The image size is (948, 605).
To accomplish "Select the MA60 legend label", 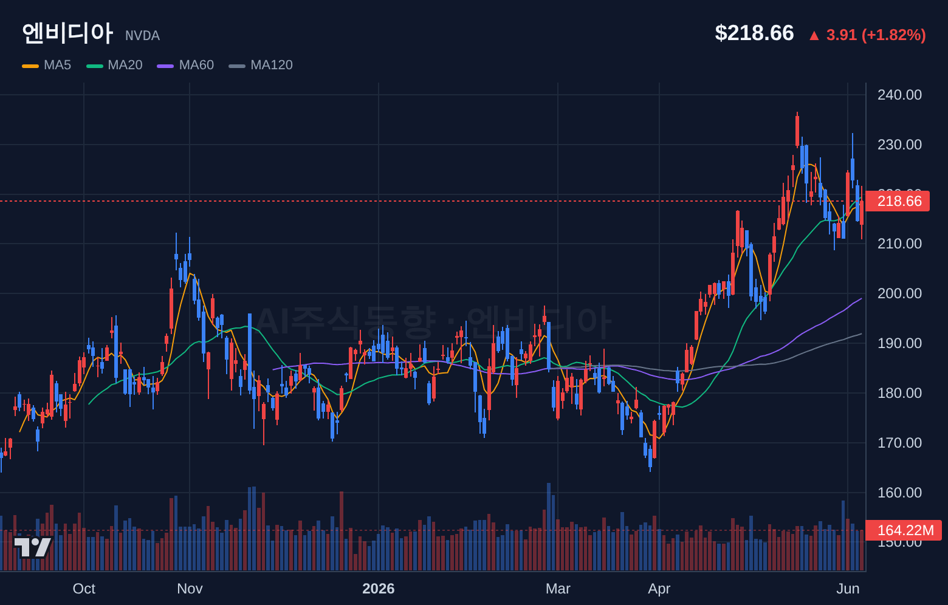I will tap(196, 65).
